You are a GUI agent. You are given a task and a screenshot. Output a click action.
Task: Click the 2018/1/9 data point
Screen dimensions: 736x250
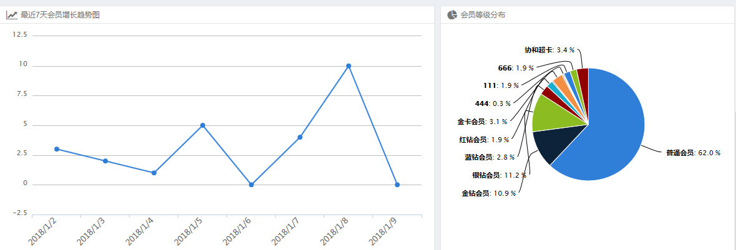397,185
